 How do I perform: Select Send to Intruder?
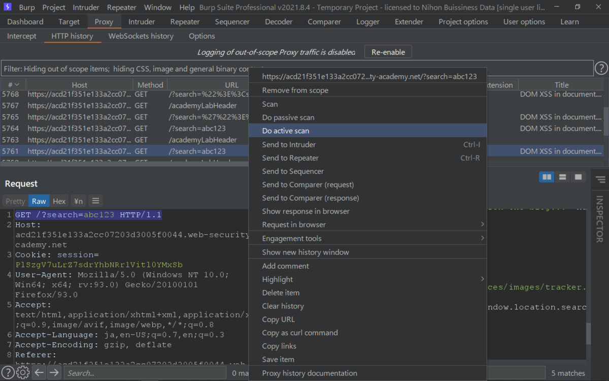click(367, 145)
